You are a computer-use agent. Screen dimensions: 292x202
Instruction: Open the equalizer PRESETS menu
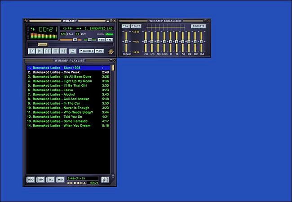[x=198, y=26]
